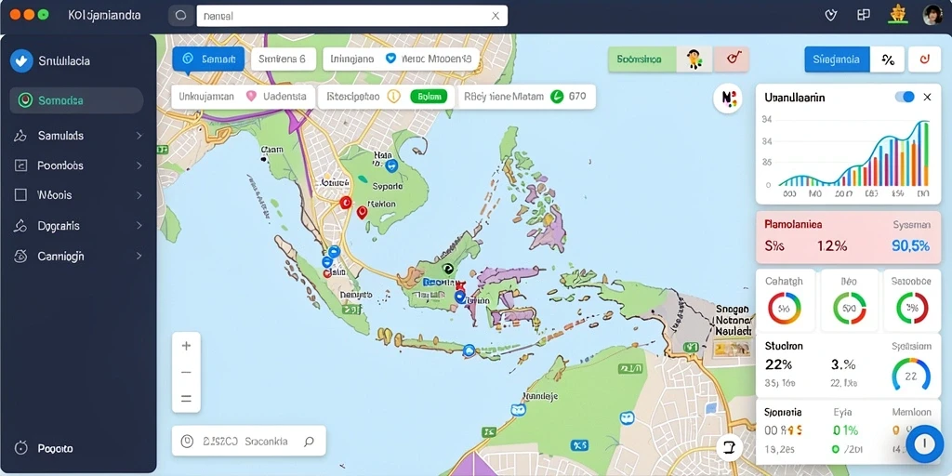The image size is (952, 476).
Task: Open the photo thumbnail below the Snogen label
Action: coord(734,348)
